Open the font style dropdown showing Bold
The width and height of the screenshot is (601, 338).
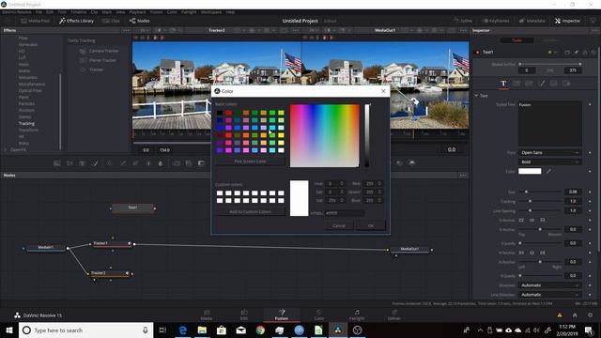549,161
